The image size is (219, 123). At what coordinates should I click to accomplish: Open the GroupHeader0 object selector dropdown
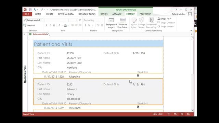pos(42,20)
